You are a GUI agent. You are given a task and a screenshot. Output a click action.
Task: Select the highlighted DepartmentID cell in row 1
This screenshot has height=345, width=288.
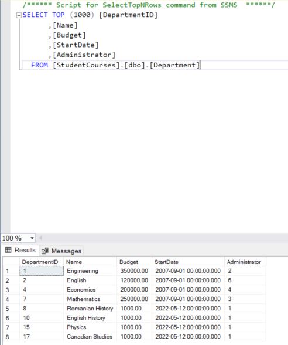point(42,271)
